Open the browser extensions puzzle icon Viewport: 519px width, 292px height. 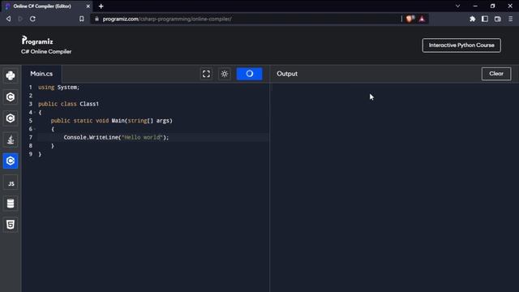pos(472,19)
